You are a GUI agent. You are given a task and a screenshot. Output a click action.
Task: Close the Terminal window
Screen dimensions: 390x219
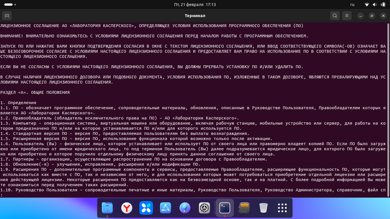point(383,16)
